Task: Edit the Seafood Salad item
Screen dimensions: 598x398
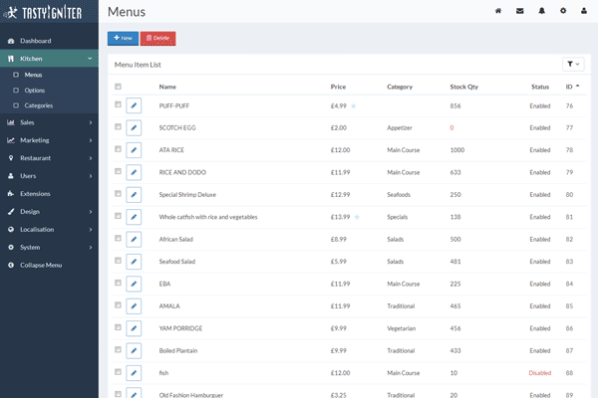Action: pyautogui.click(x=135, y=261)
